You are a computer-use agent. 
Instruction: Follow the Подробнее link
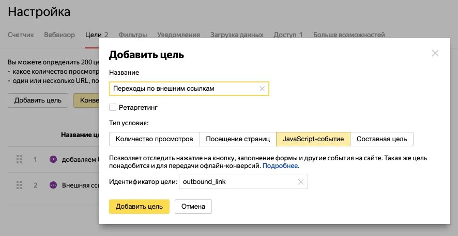click(x=280, y=166)
